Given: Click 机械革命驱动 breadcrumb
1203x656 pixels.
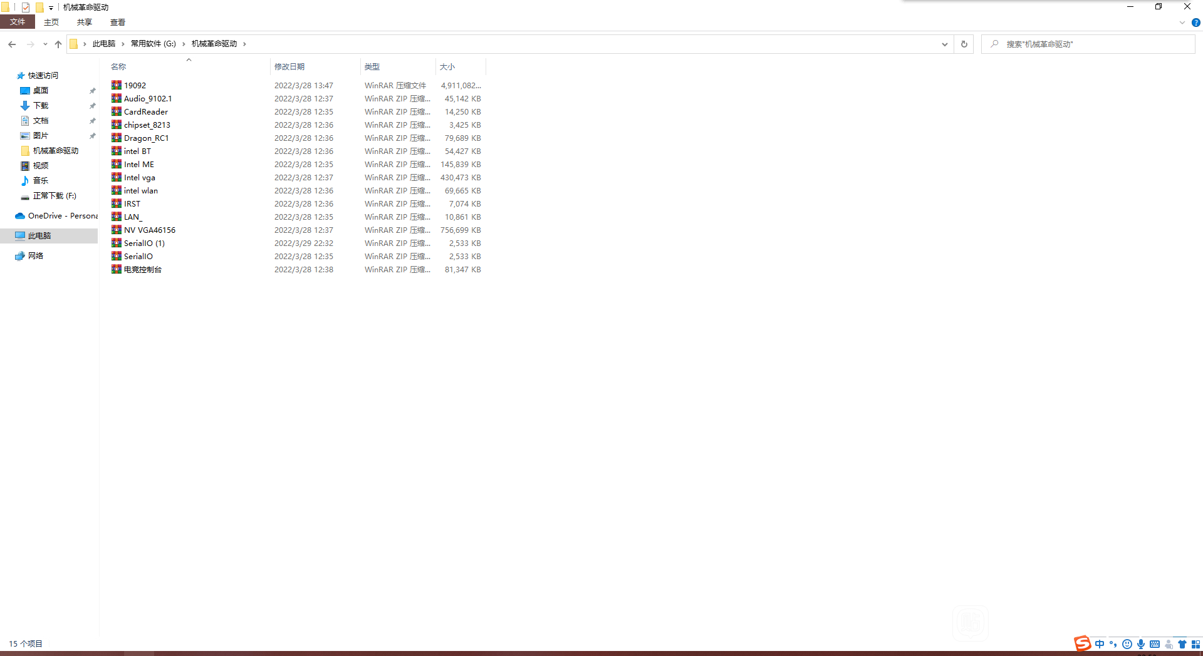Looking at the screenshot, I should [x=214, y=44].
